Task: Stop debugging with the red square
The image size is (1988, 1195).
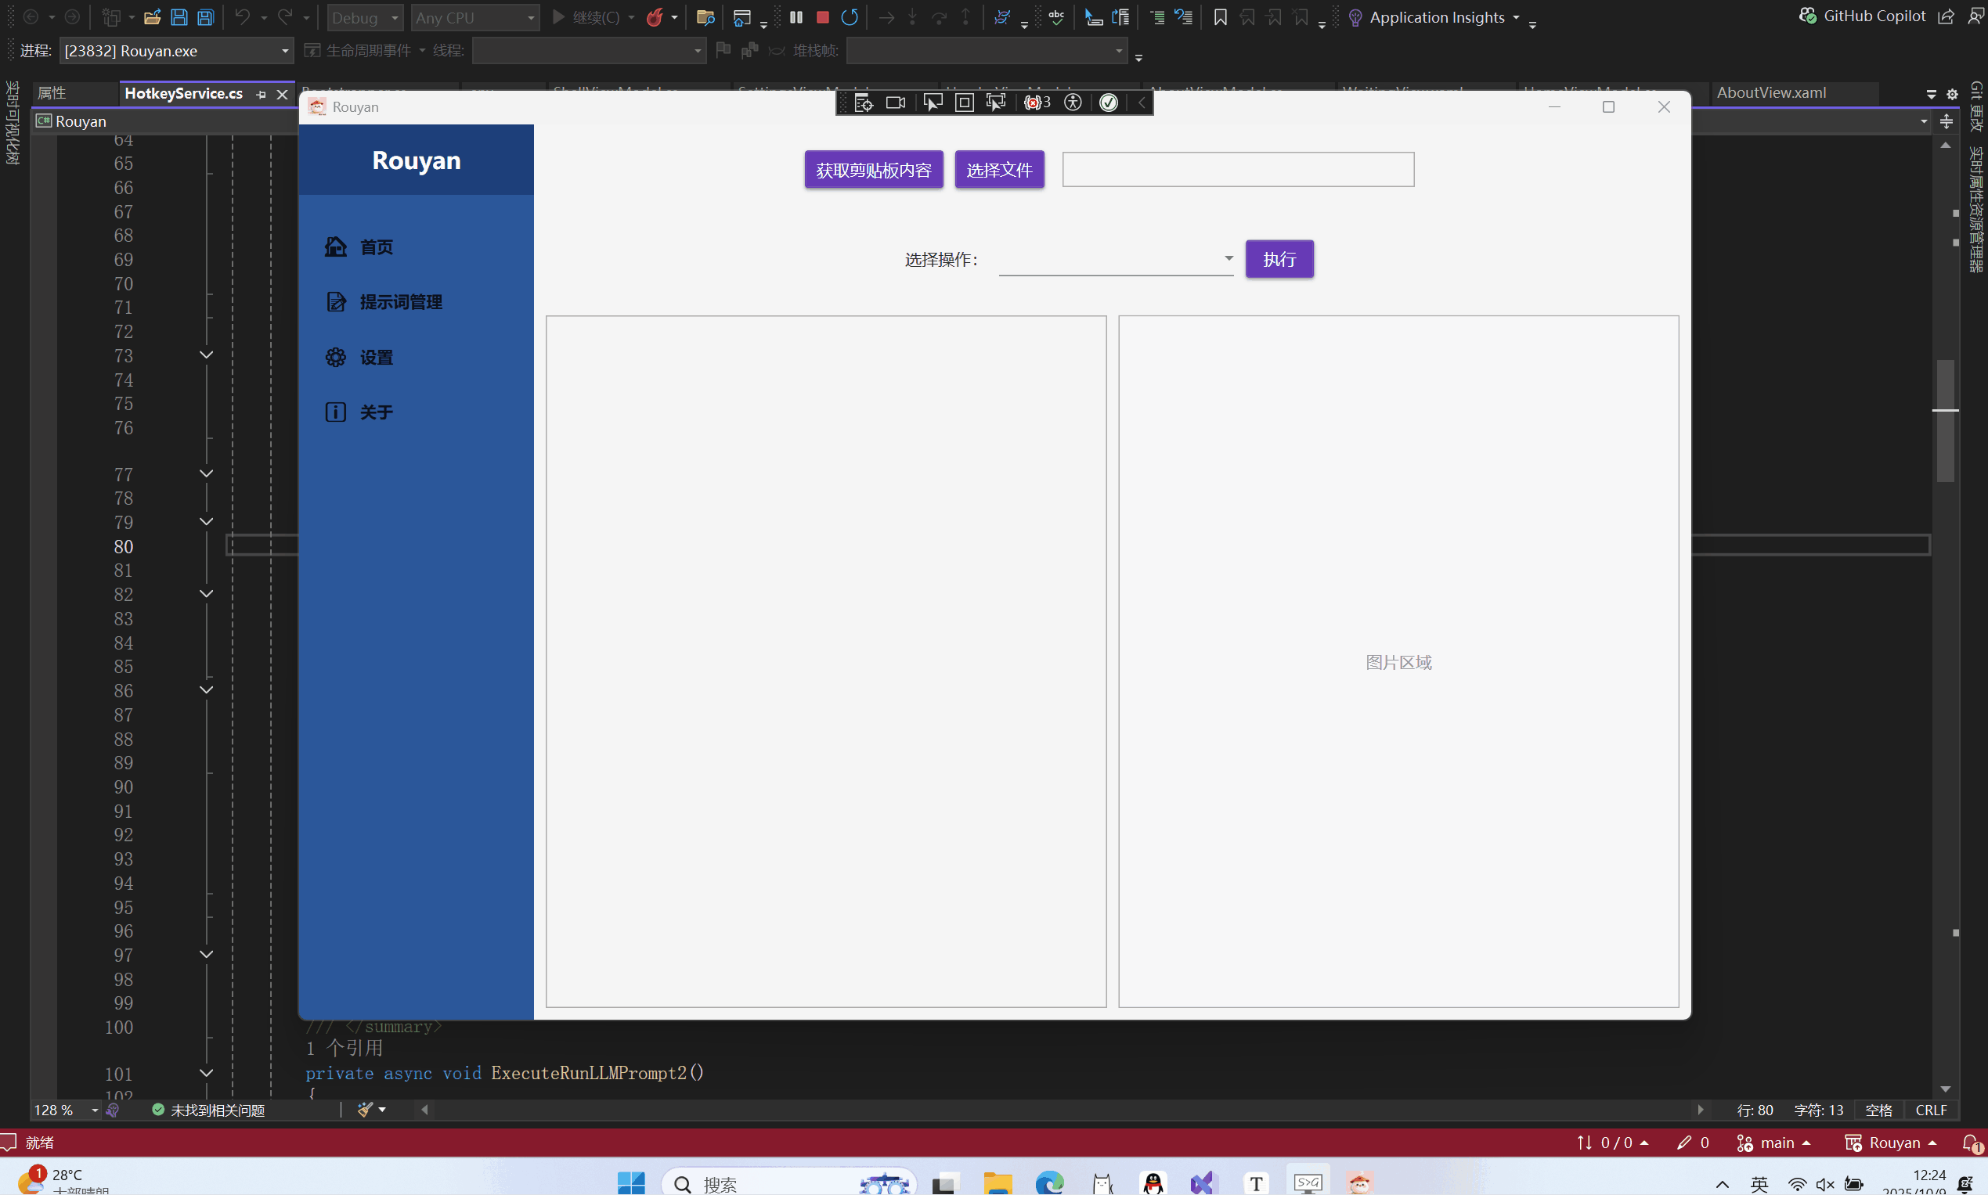Action: (x=822, y=17)
